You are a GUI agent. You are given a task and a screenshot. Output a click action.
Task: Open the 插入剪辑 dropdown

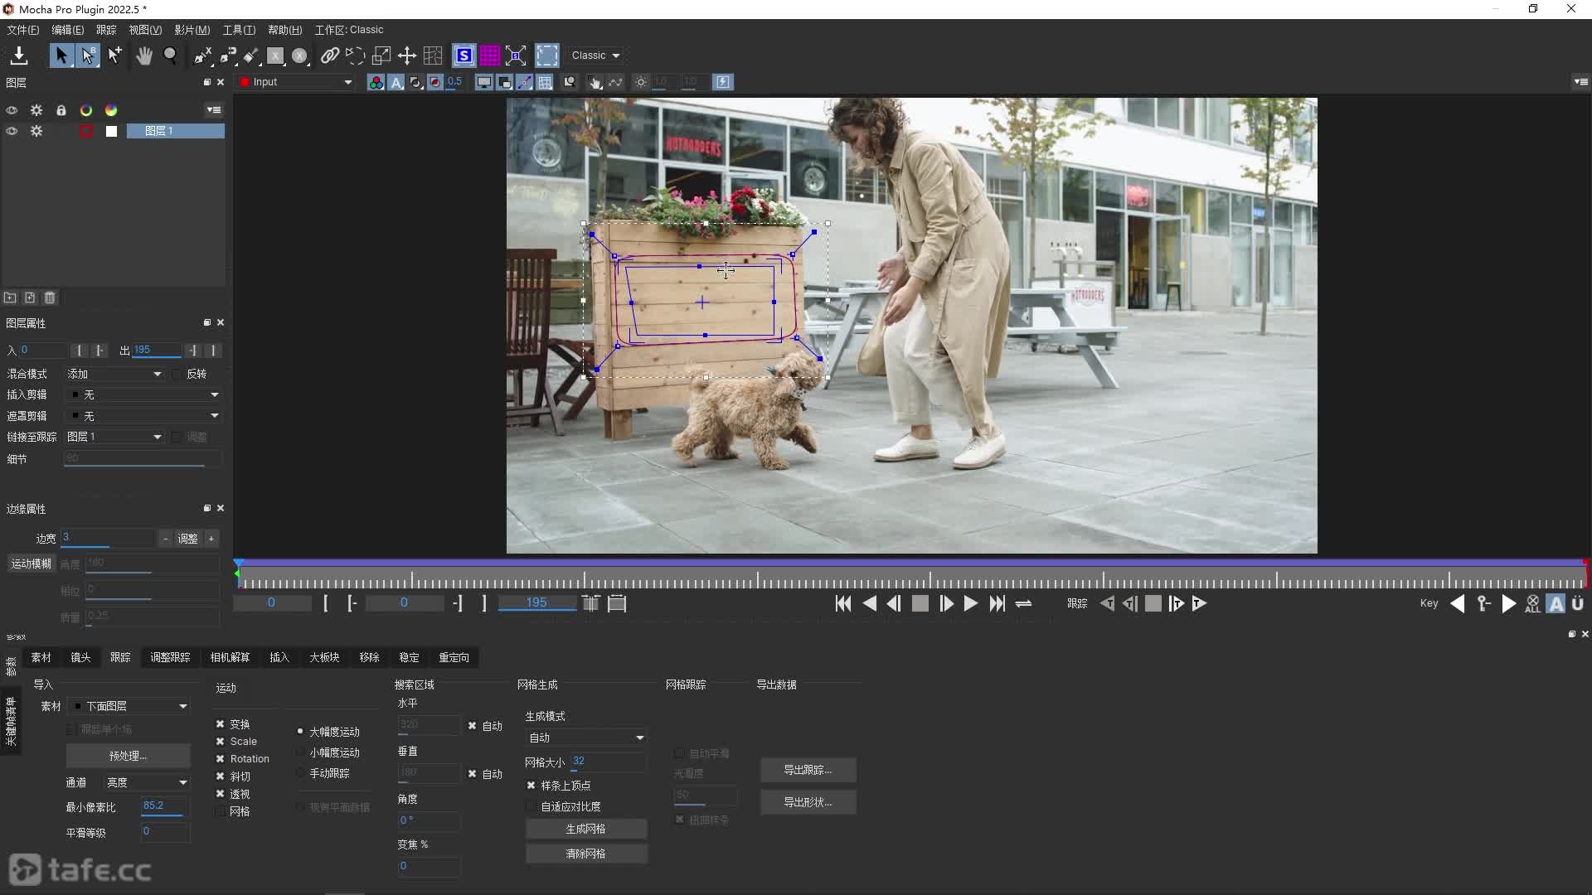143,395
